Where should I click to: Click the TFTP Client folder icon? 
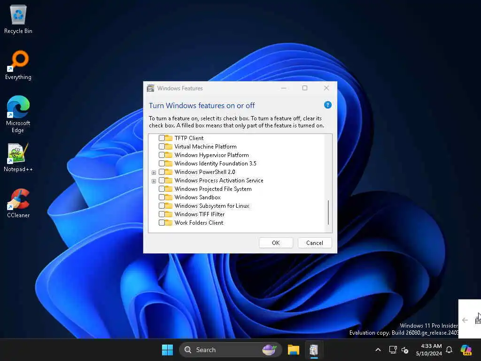pos(169,138)
